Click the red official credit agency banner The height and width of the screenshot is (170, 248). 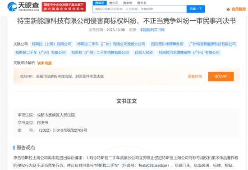(64, 7)
